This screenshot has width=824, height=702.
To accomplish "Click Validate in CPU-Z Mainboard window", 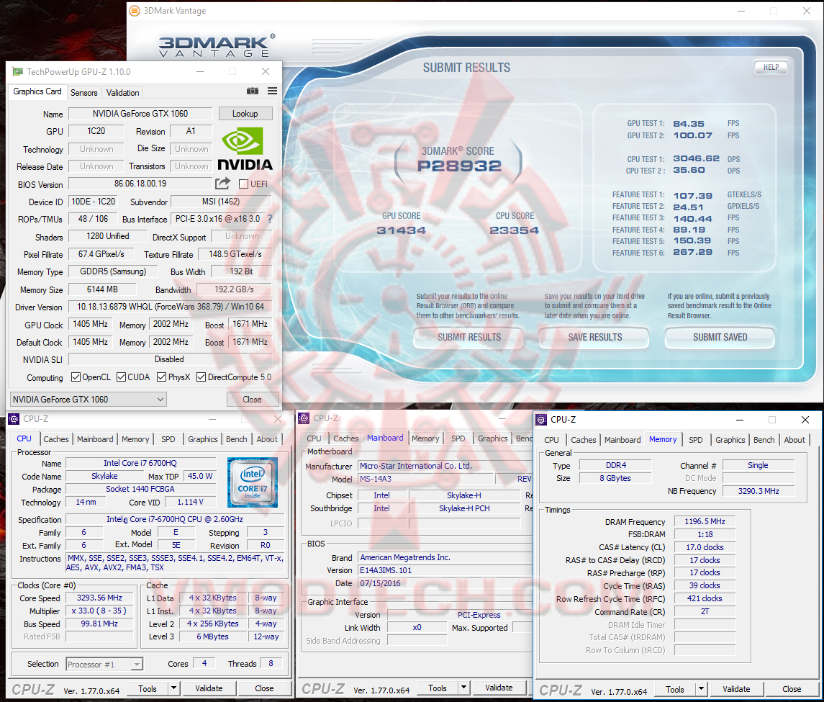I will tap(499, 688).
